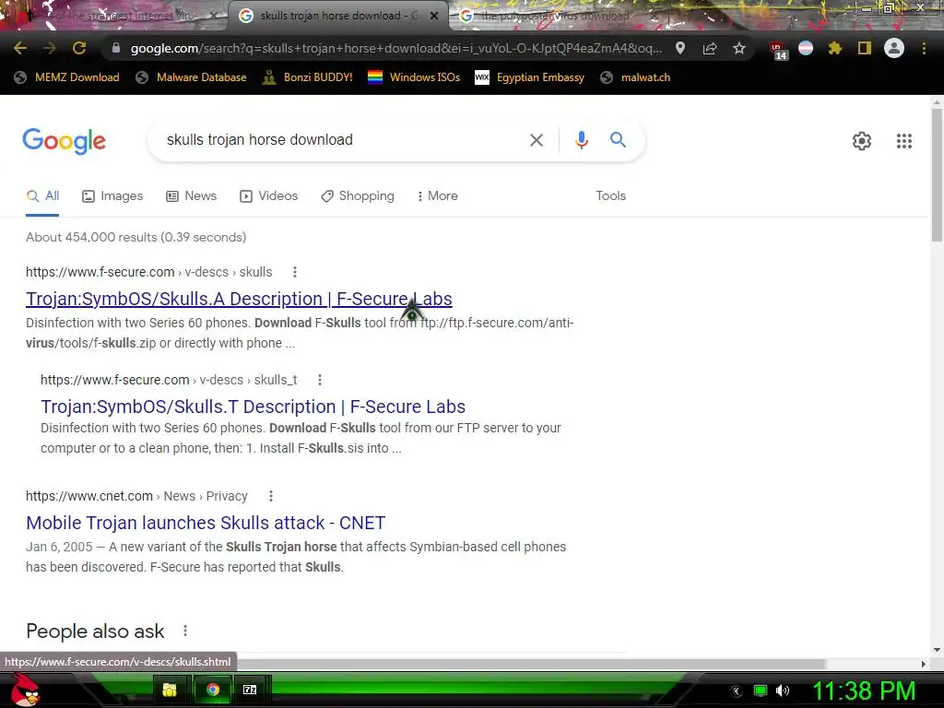Click the horizontal scrollbar right arrow
The height and width of the screenshot is (708, 944).
click(924, 664)
